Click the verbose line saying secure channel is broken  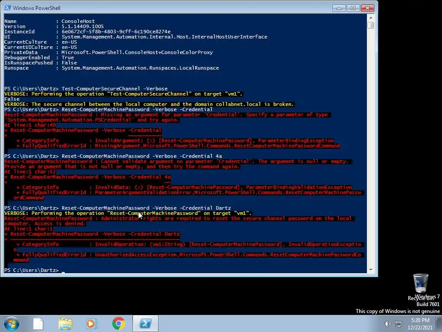tap(149, 104)
